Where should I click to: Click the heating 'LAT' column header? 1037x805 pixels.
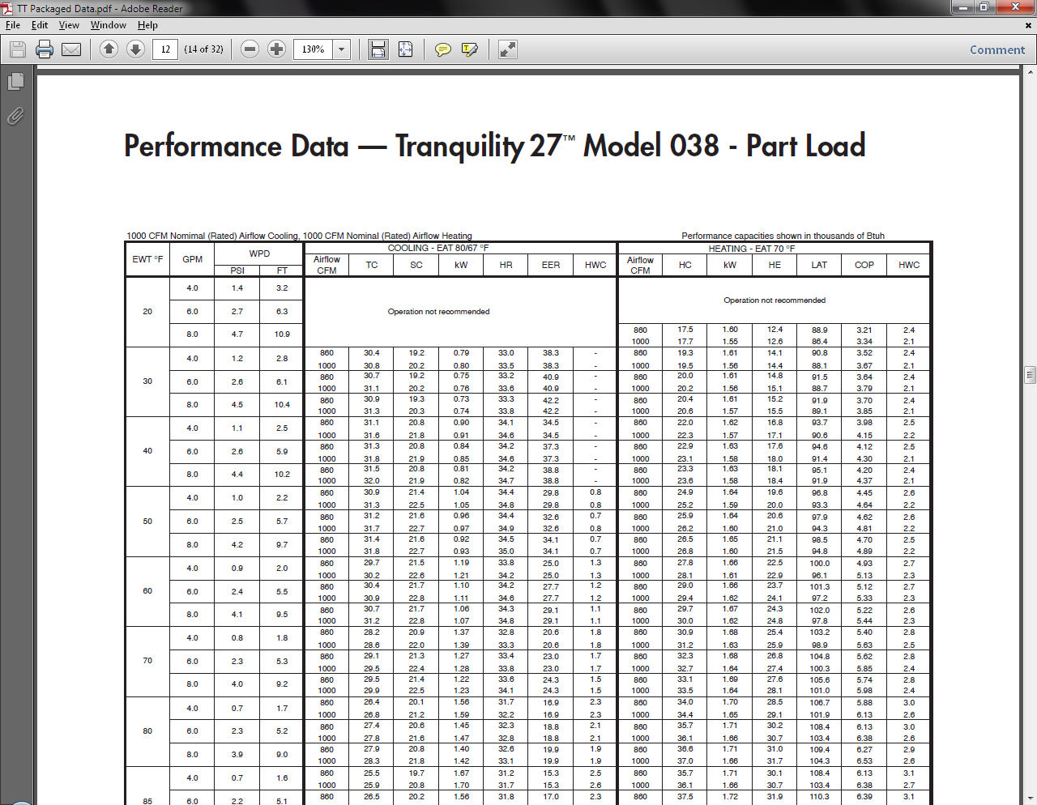click(x=819, y=265)
